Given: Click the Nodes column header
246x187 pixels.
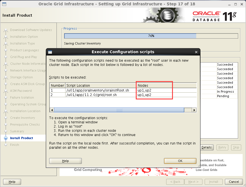Looking at the screenshot, I should pos(166,85).
